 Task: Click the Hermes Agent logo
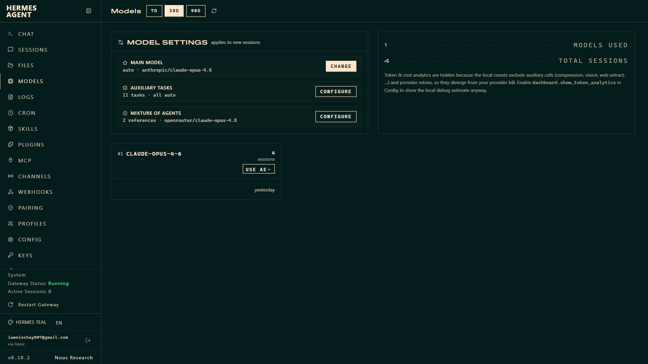21,11
